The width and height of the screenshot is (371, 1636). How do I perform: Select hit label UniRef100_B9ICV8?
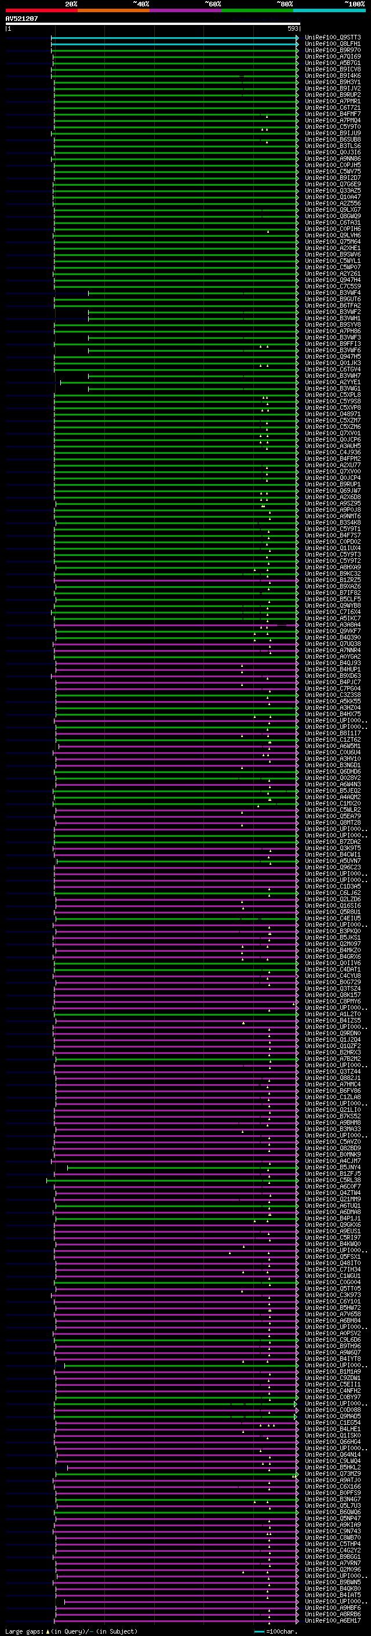(x=333, y=69)
